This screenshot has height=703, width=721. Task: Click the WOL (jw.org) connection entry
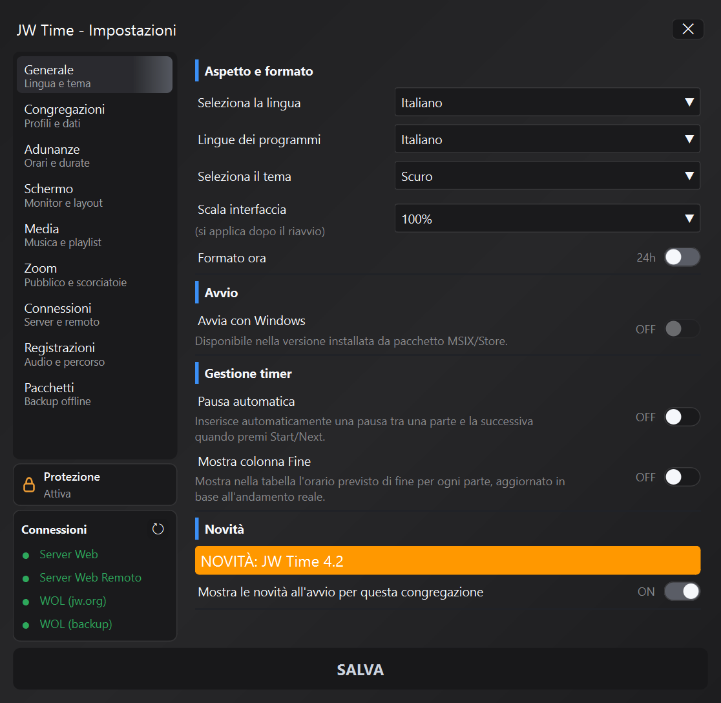tap(72, 601)
